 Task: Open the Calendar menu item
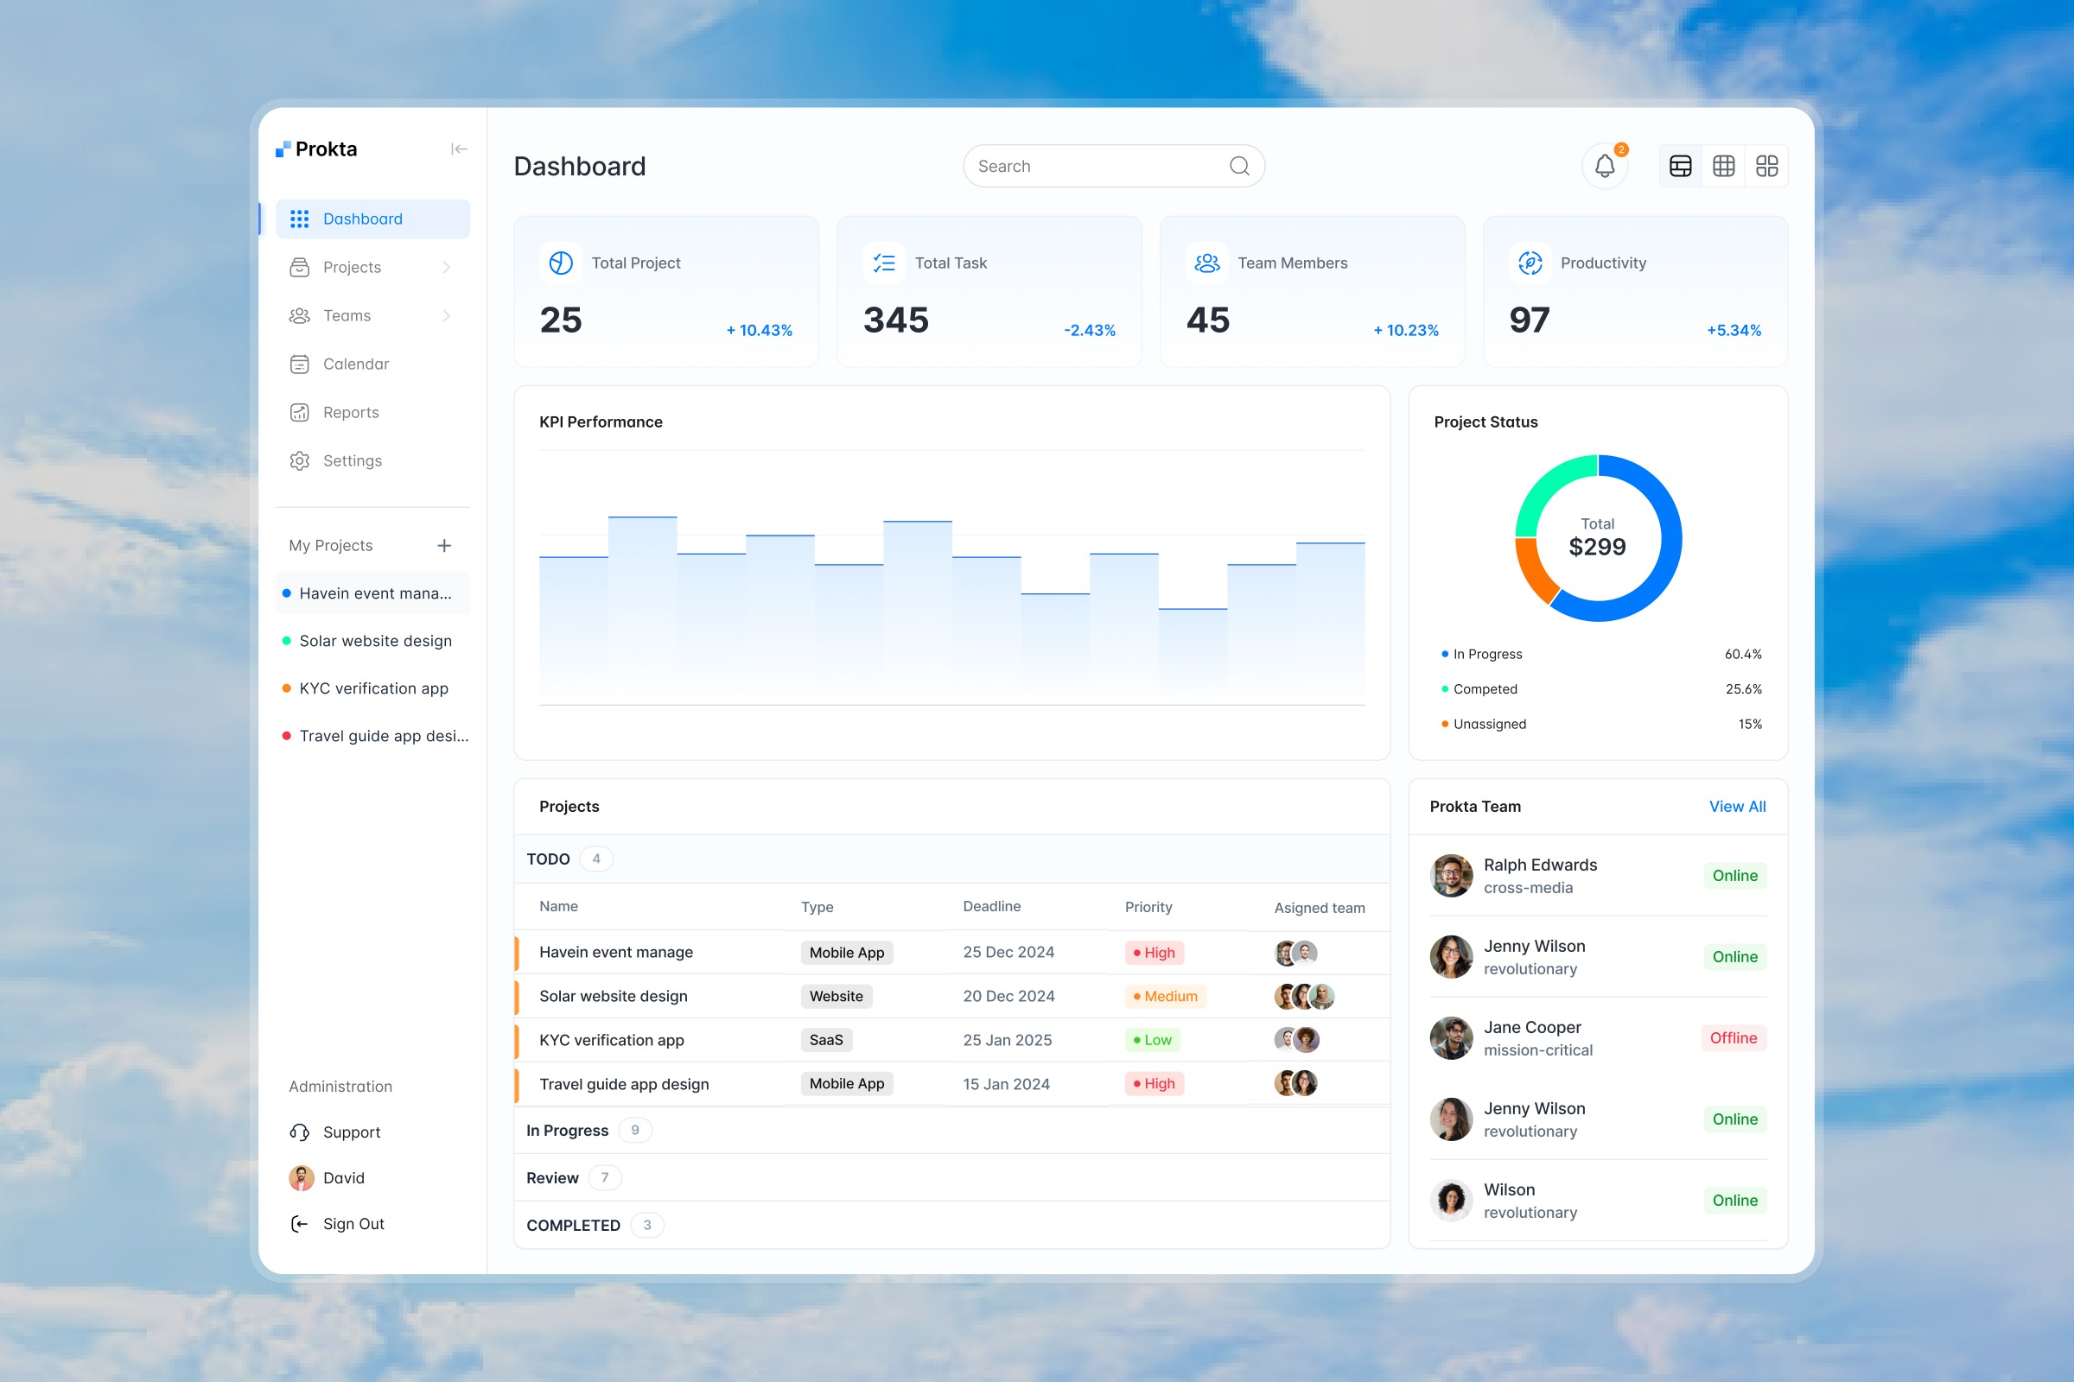[355, 364]
